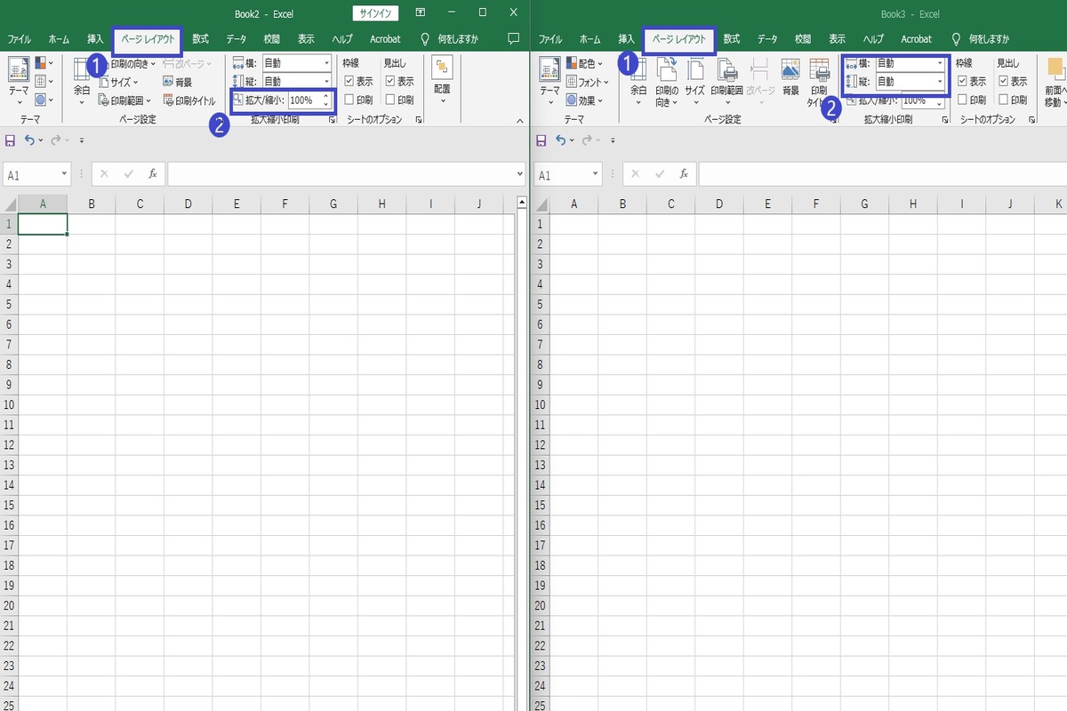The width and height of the screenshot is (1067, 711).
Task: Click the 印刷範囲 printer icon in Book3
Action: [726, 72]
